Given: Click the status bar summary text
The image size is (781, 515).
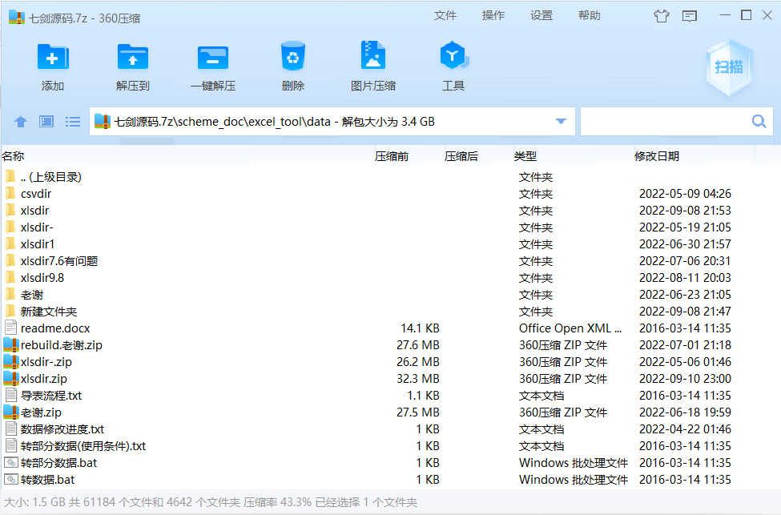Looking at the screenshot, I should pos(210,502).
